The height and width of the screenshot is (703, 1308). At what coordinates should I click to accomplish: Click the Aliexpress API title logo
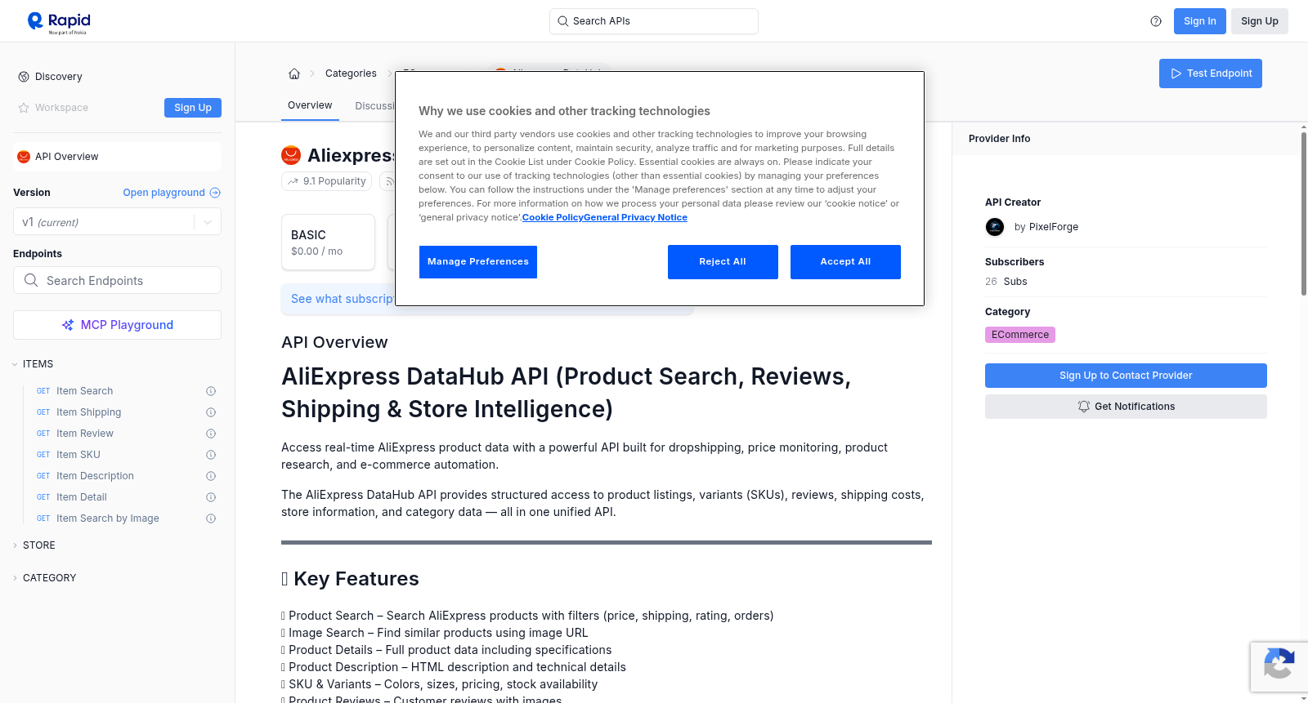coord(291,155)
